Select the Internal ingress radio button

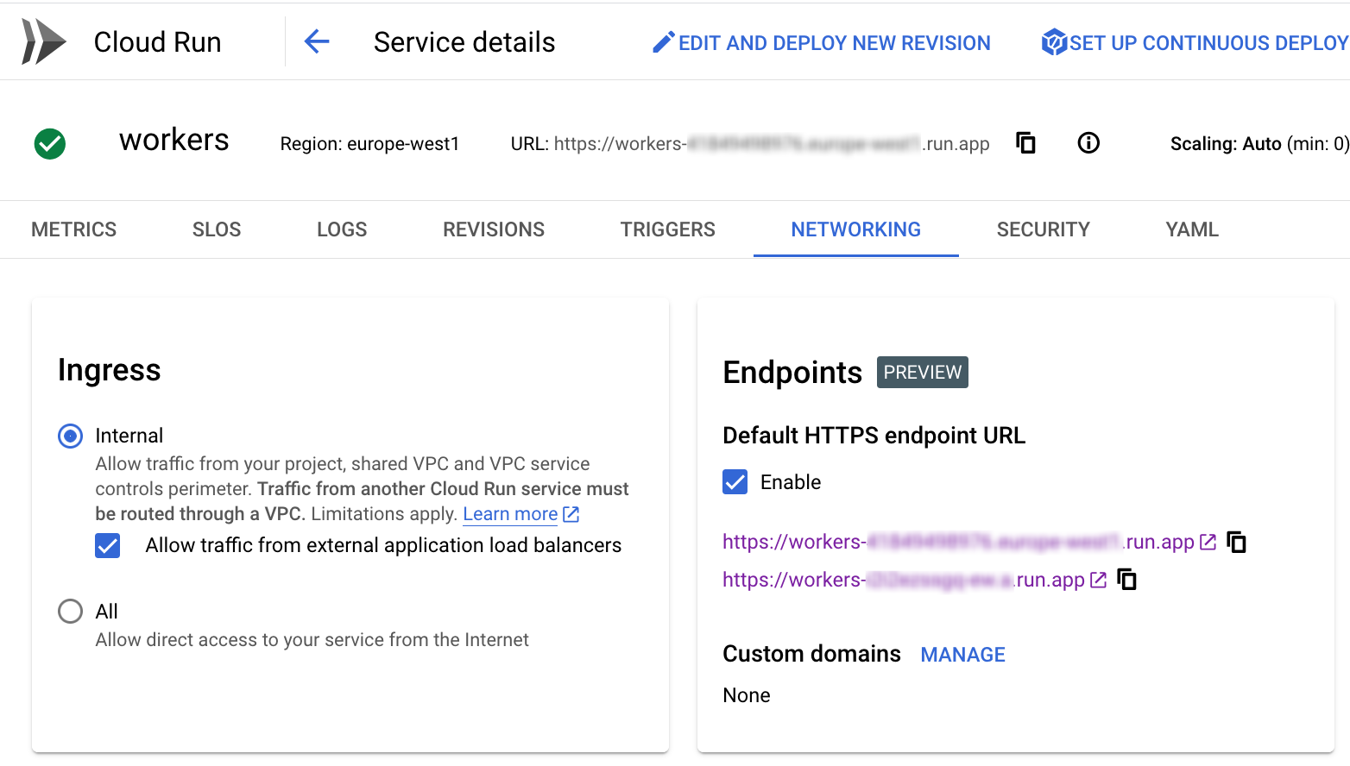click(70, 436)
